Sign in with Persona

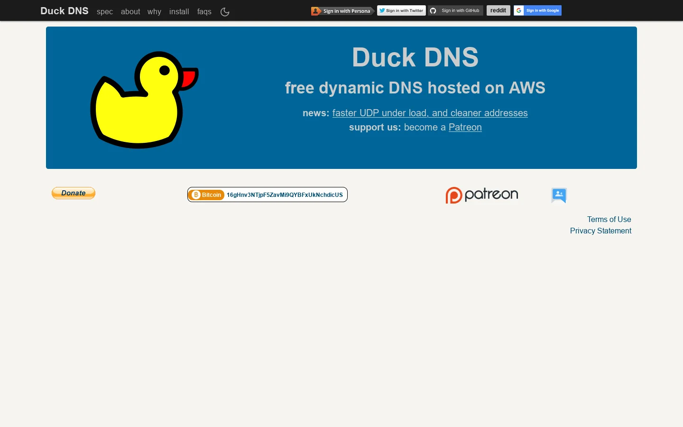(x=343, y=11)
